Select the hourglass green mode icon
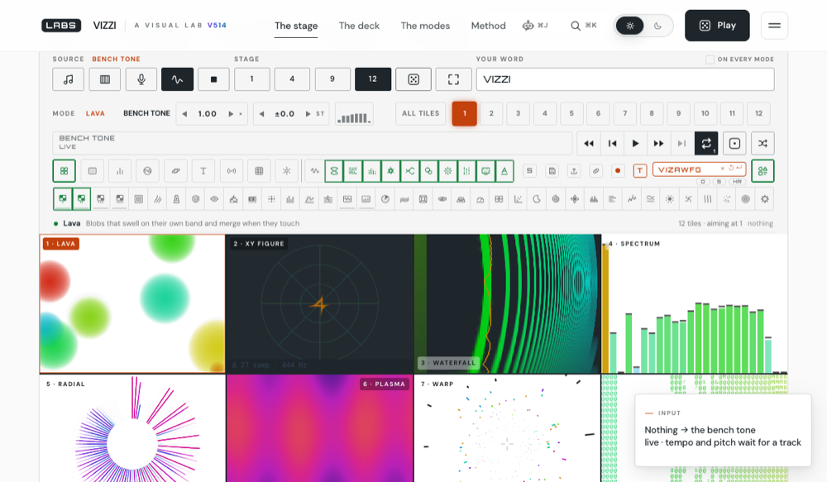The width and height of the screenshot is (827, 482). 334,171
